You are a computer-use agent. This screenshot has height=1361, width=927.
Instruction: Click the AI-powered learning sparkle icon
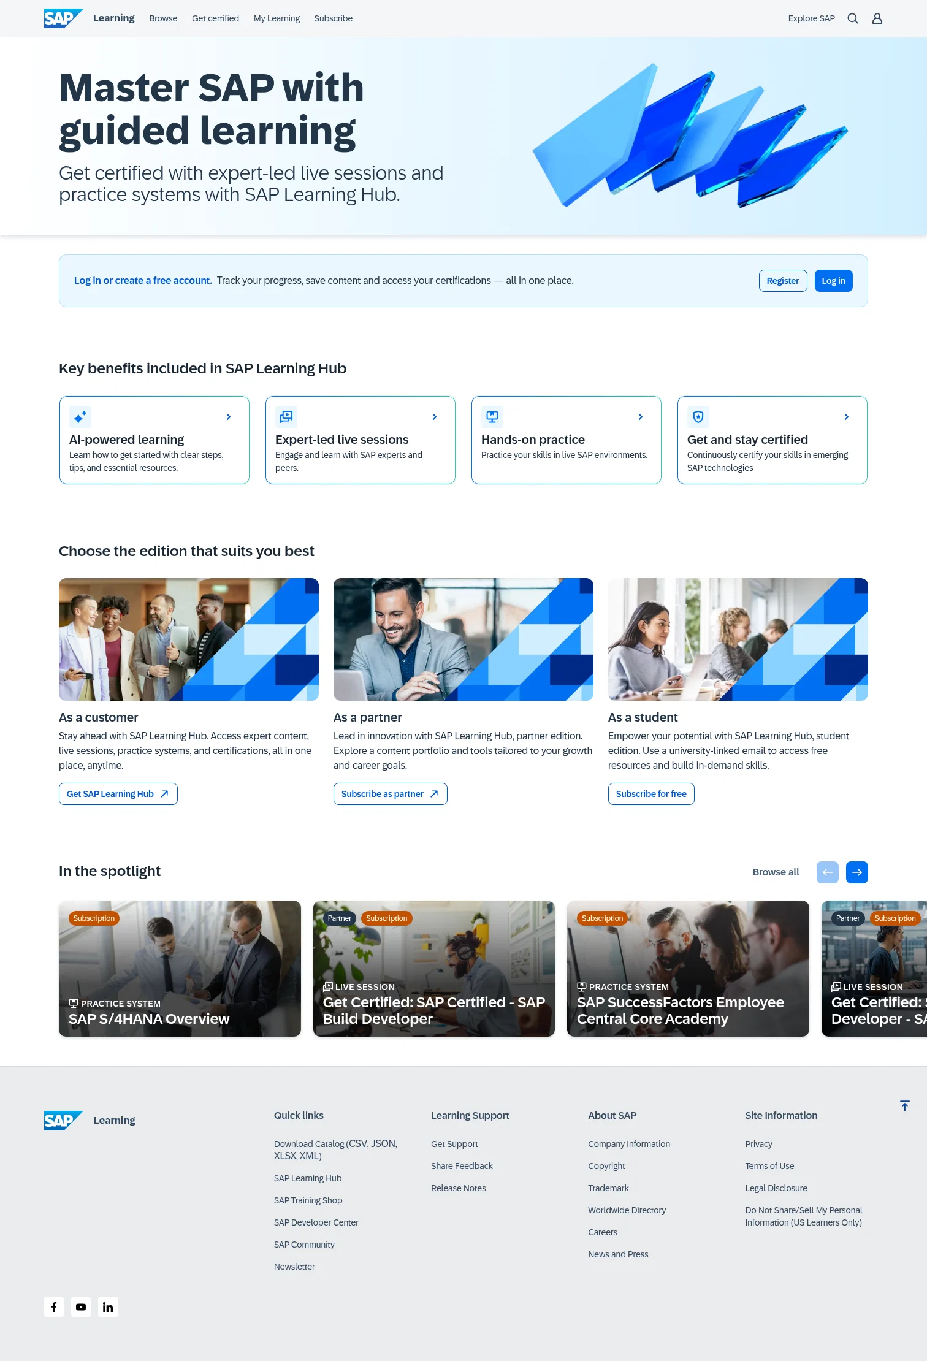click(x=80, y=417)
